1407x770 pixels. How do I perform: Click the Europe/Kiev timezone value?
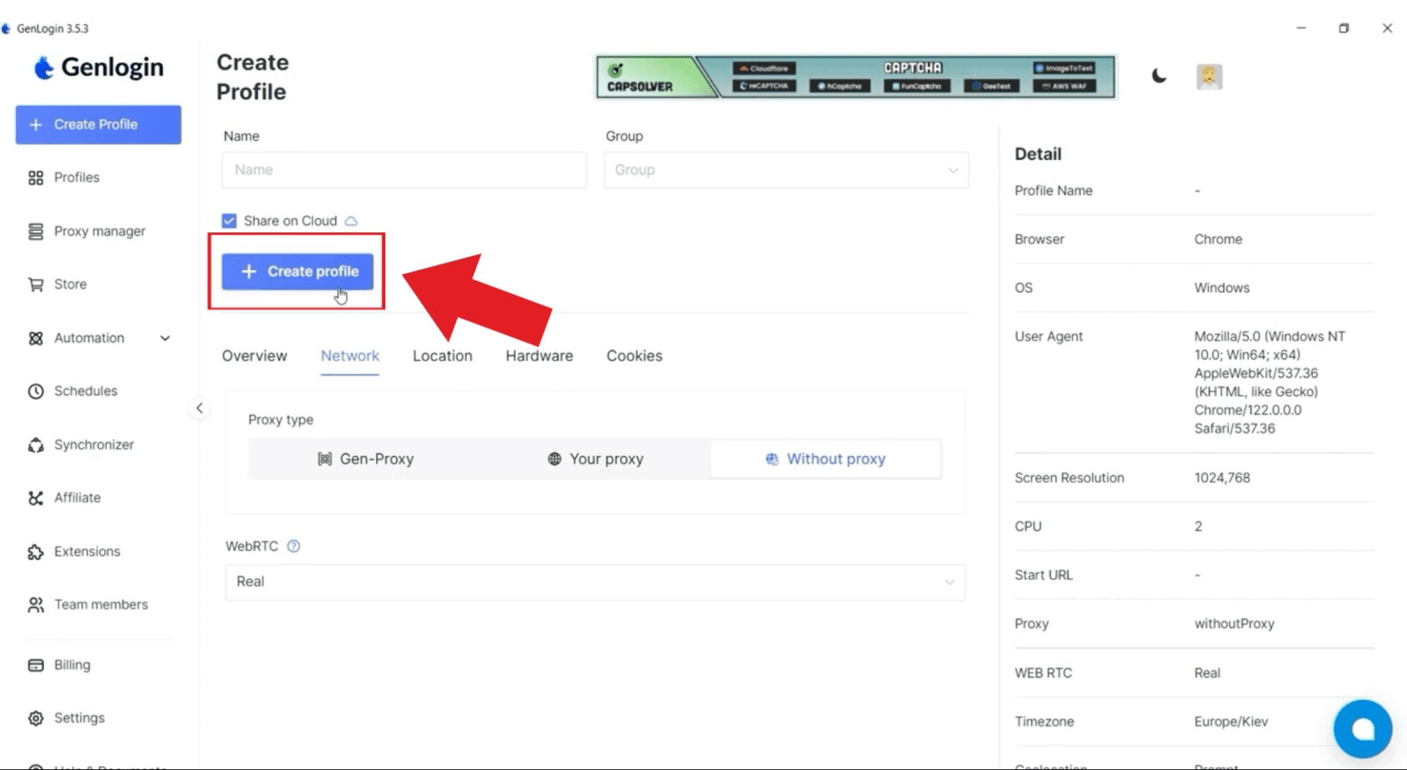(1230, 722)
